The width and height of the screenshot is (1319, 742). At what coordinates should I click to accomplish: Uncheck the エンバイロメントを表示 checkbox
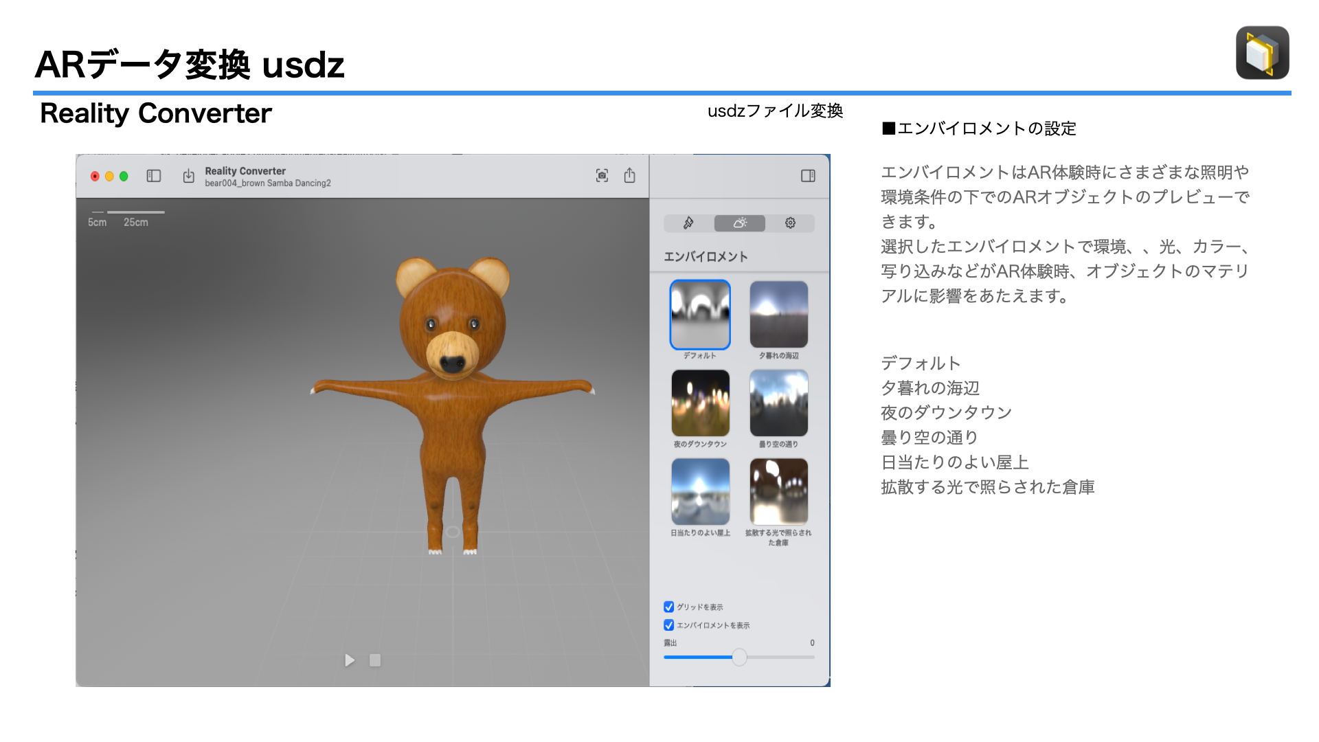pyautogui.click(x=668, y=625)
